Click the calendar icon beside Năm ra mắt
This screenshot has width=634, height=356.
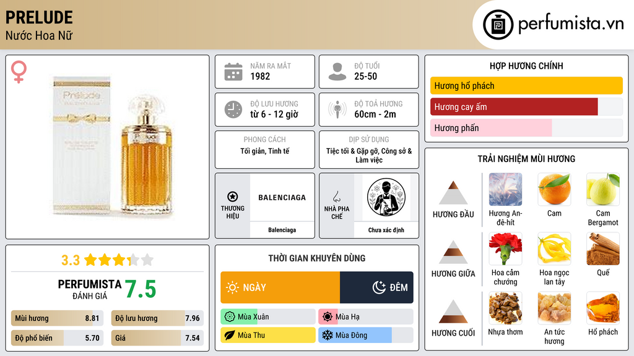[233, 72]
